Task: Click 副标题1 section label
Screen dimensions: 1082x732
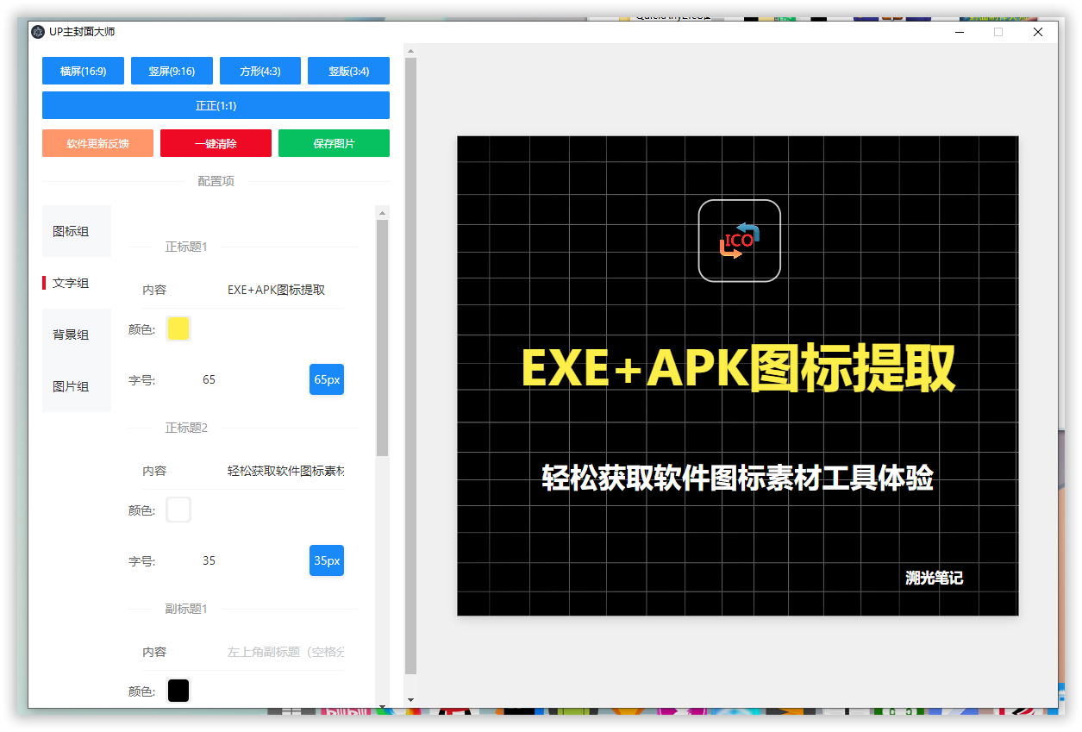Action: 186,609
